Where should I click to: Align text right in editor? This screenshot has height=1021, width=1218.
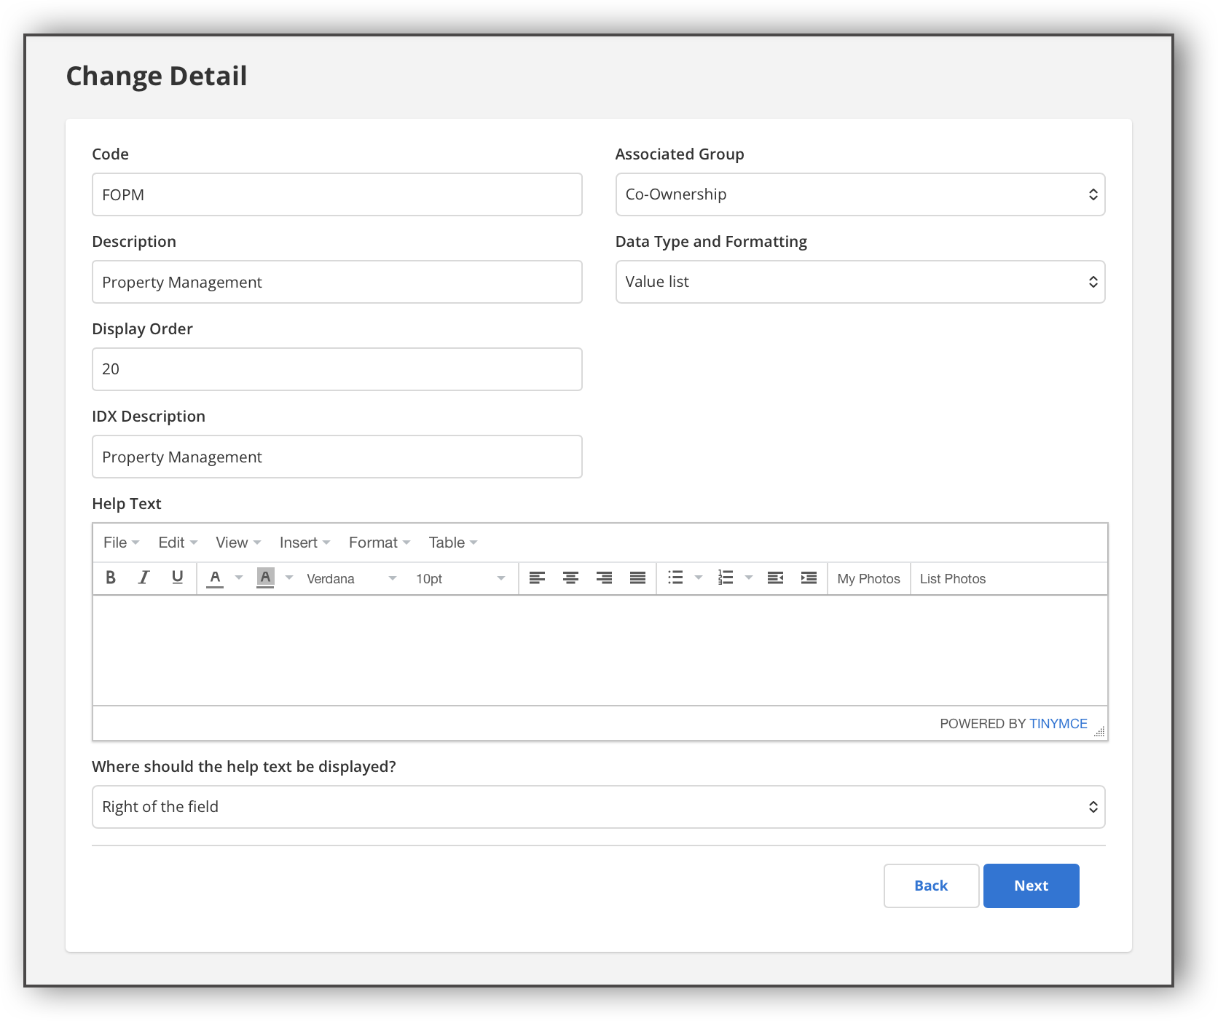coord(604,578)
